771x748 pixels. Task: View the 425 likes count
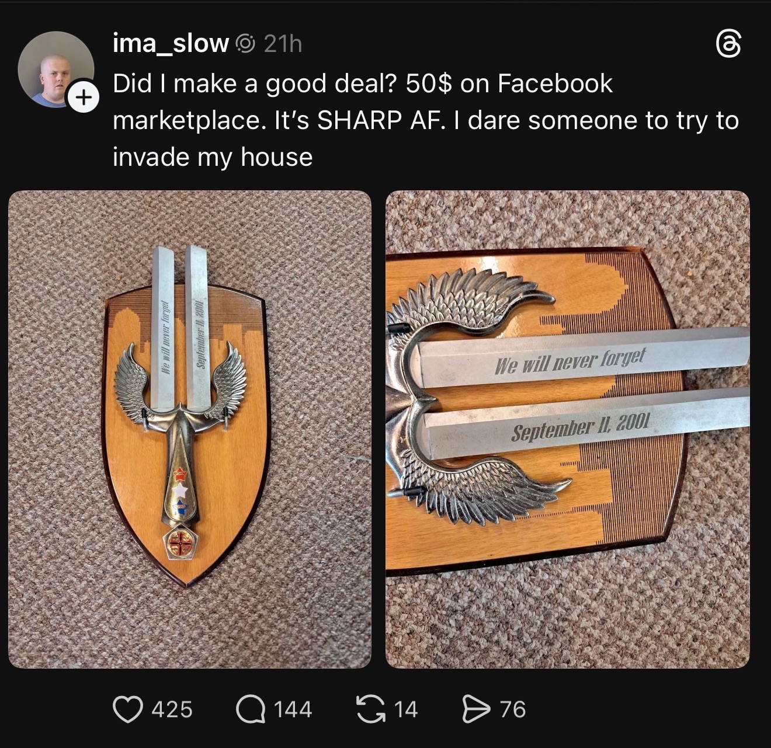(x=172, y=709)
